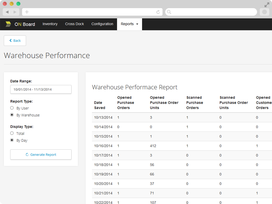Viewport: 272px width, 204px height.
Task: Click the round browser profile button
Action: click(265, 12)
